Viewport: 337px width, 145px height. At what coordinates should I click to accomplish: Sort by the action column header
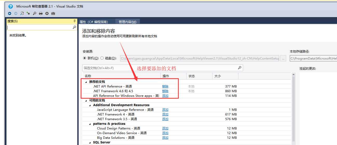[173, 76]
